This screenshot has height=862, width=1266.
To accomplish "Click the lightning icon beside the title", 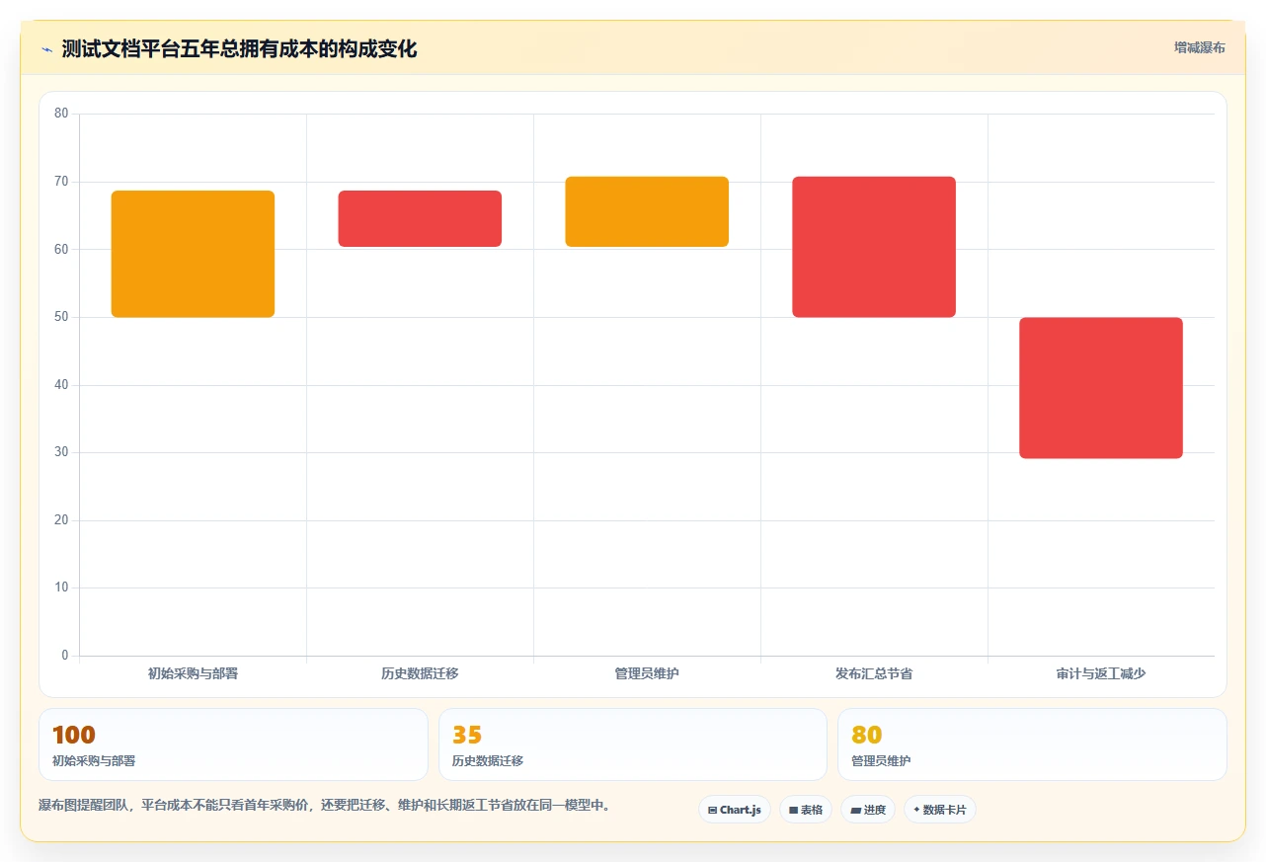I will pos(46,49).
